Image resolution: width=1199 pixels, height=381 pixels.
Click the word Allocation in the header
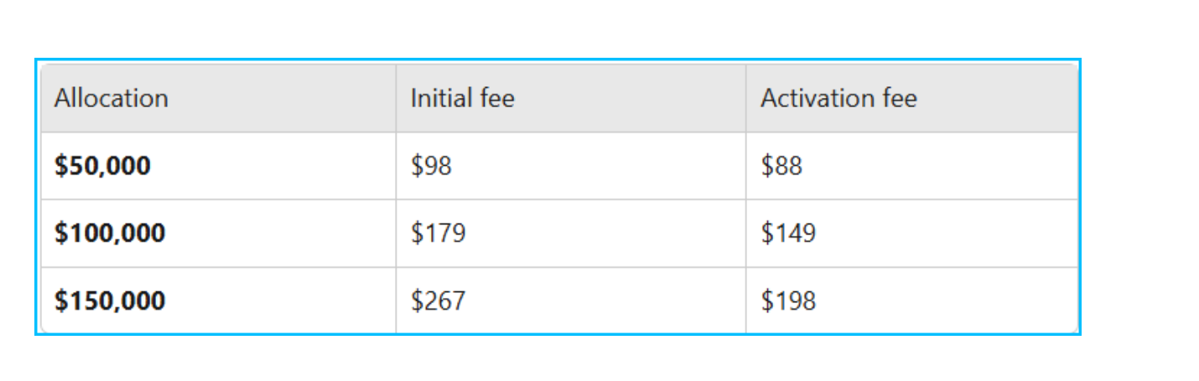pos(112,98)
